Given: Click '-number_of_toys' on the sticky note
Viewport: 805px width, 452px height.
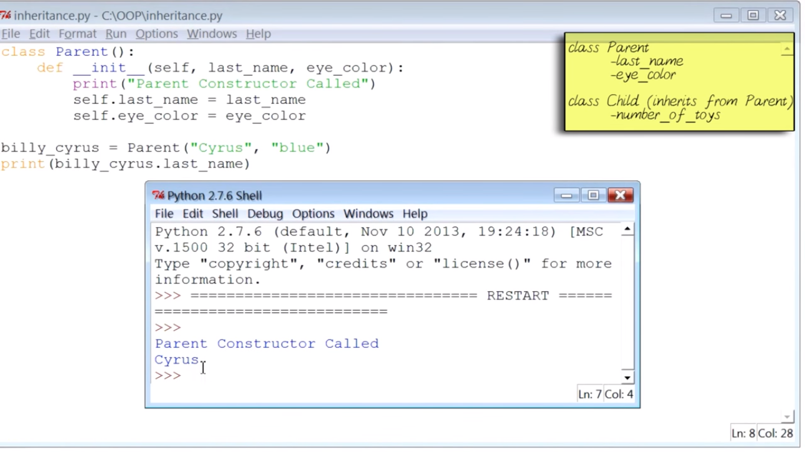Looking at the screenshot, I should (665, 115).
